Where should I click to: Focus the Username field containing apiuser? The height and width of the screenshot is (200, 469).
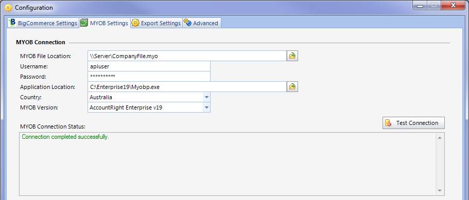point(149,66)
